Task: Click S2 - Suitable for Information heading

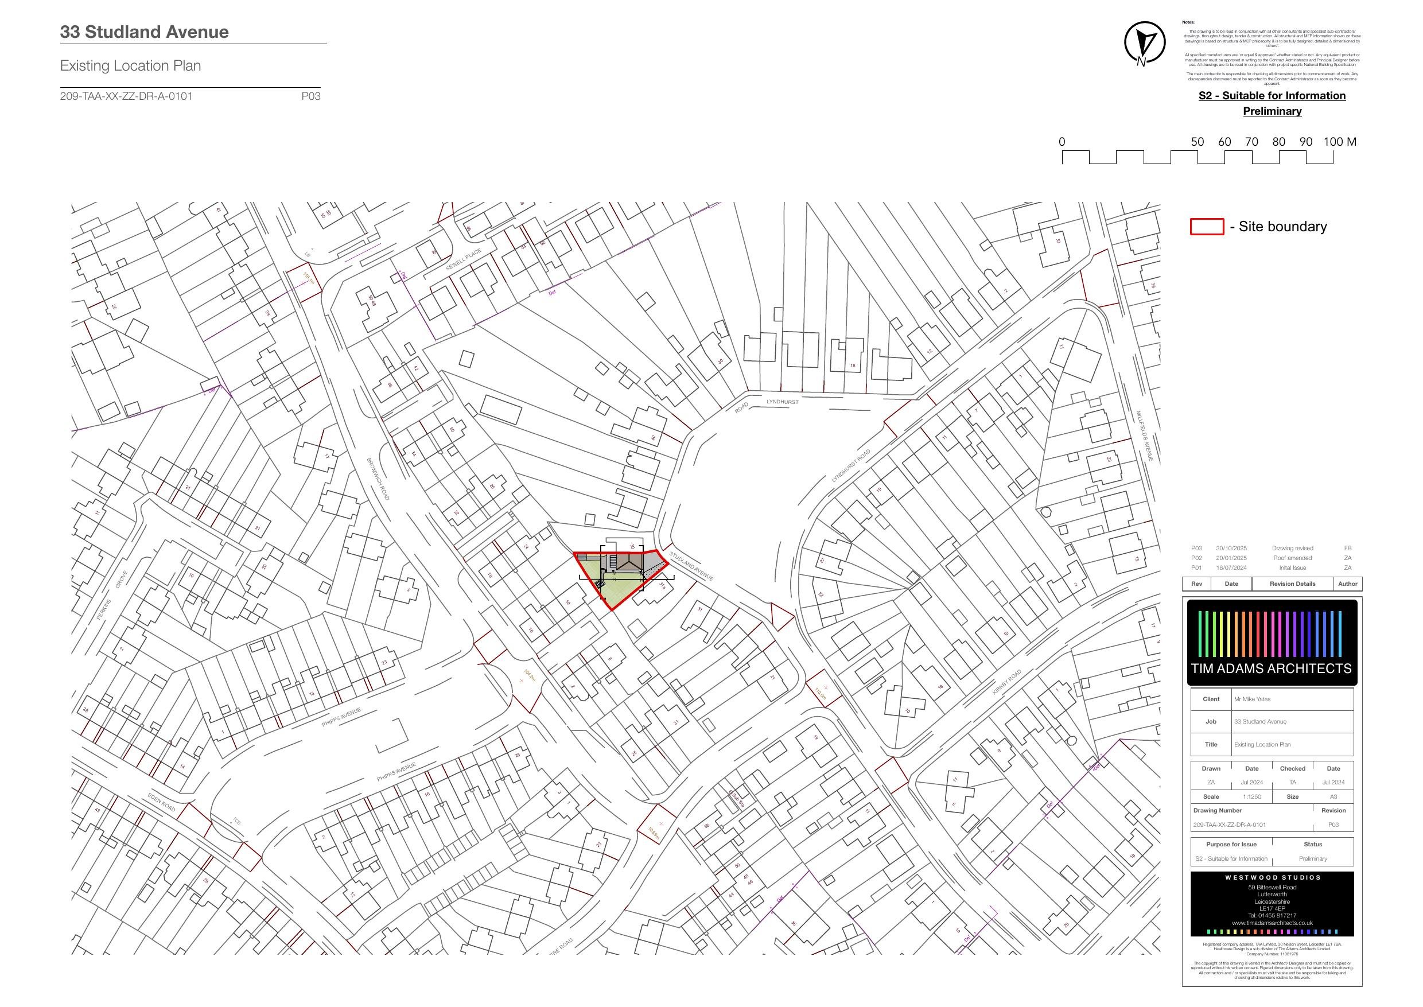Action: click(x=1272, y=95)
